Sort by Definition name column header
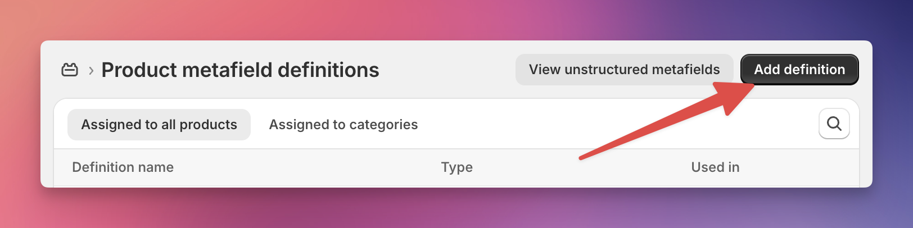This screenshot has width=913, height=228. [x=123, y=167]
